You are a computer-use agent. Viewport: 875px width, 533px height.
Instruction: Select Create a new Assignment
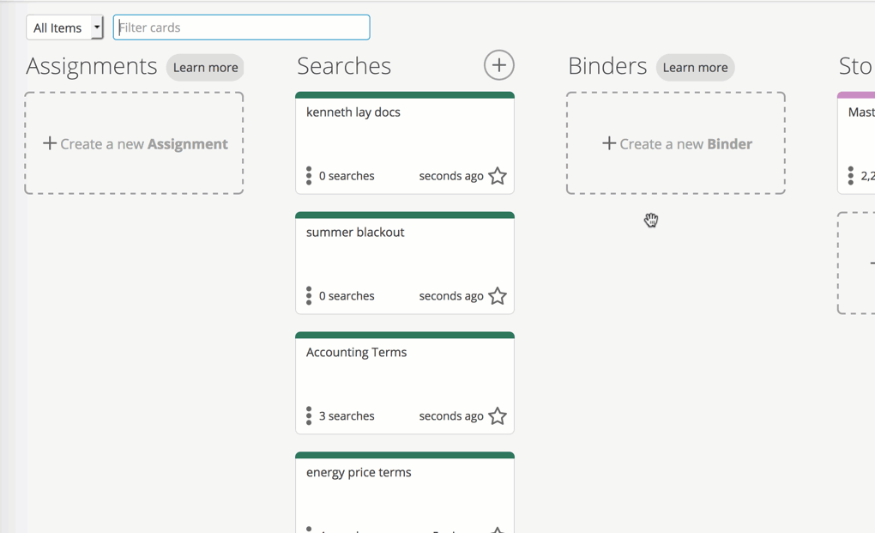point(133,143)
